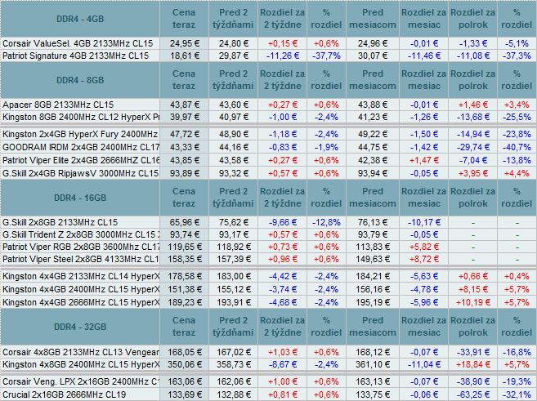Select Kingston 4x8GB 2400MHz CL15 HyperX name
The image size is (537, 401).
(81, 364)
